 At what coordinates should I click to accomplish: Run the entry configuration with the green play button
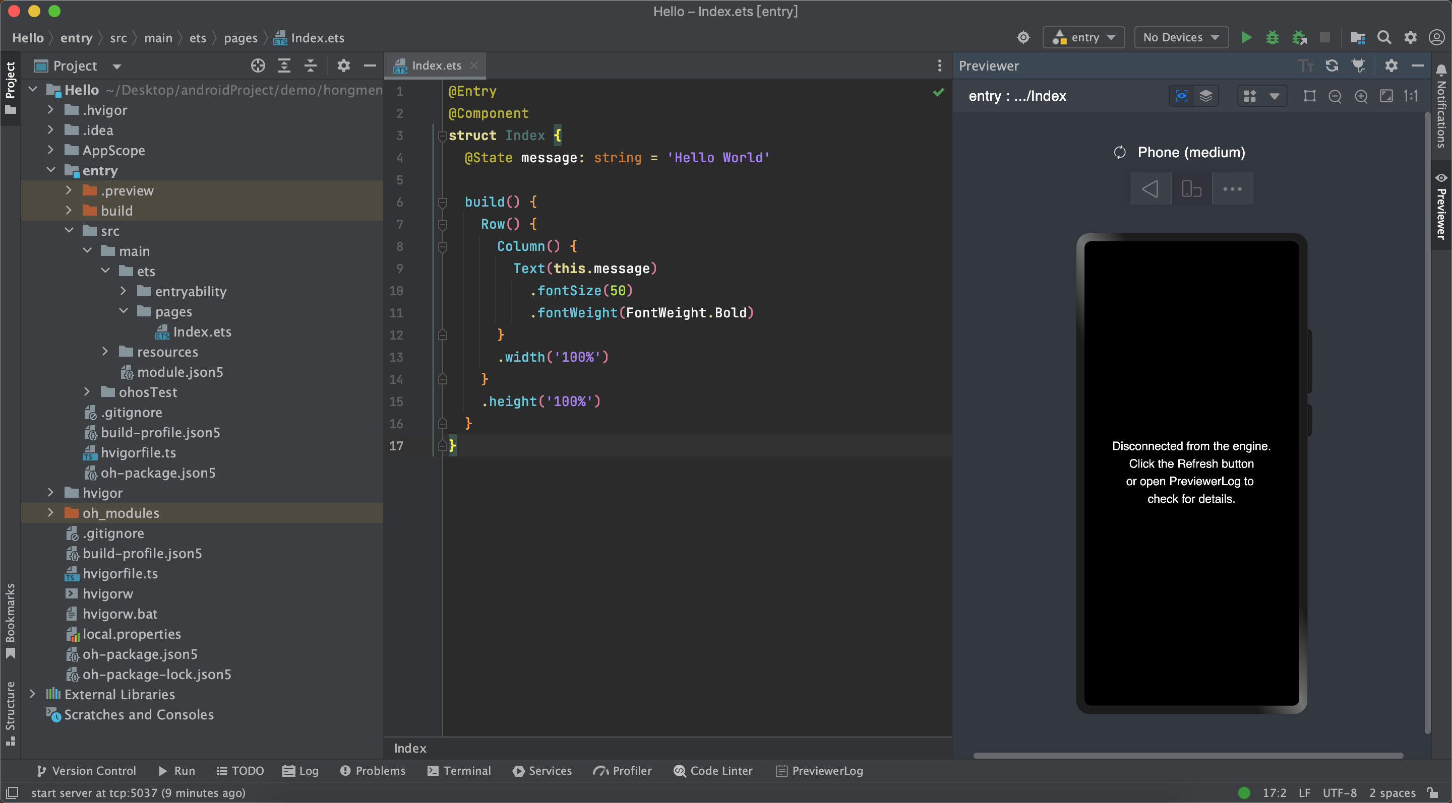click(x=1246, y=38)
